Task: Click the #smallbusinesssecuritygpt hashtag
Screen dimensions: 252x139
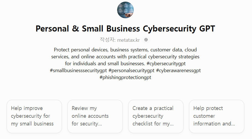Action: pos(78,70)
